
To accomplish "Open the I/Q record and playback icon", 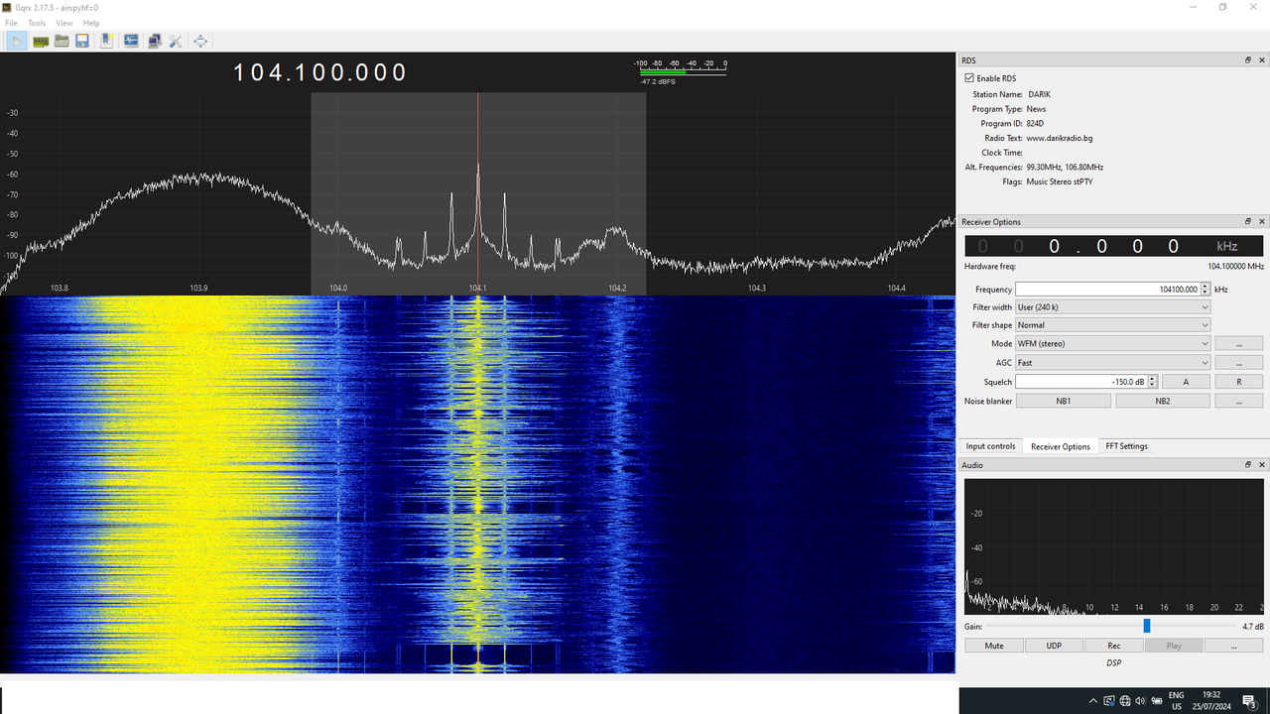I will coord(131,41).
